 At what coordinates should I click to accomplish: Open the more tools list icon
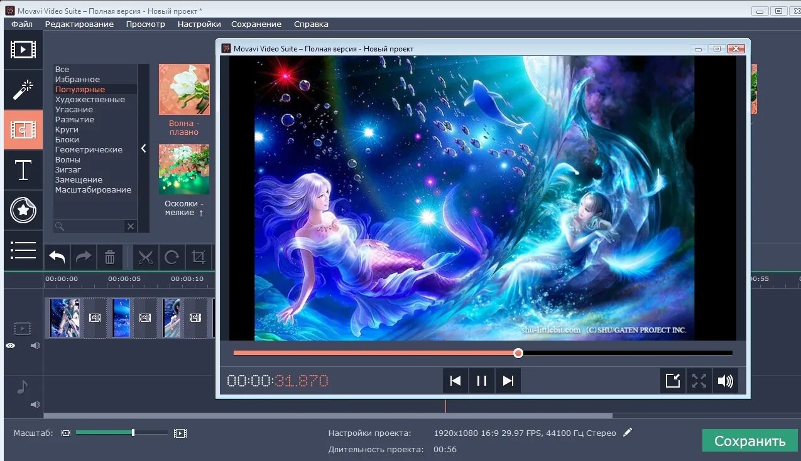pyautogui.click(x=23, y=250)
